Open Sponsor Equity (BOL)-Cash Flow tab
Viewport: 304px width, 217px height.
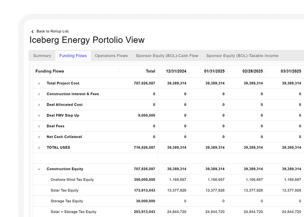(167, 56)
